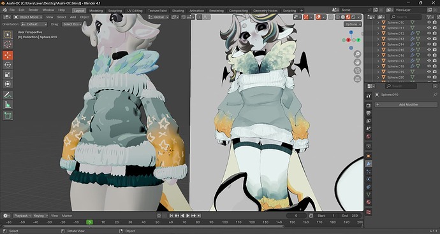The height and width of the screenshot is (234, 440).
Task: Switch perspective/orthographic view grid icon
Action: (x=357, y=79)
